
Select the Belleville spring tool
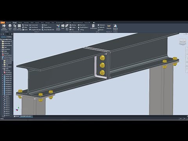pyautogui.click(x=101, y=27)
